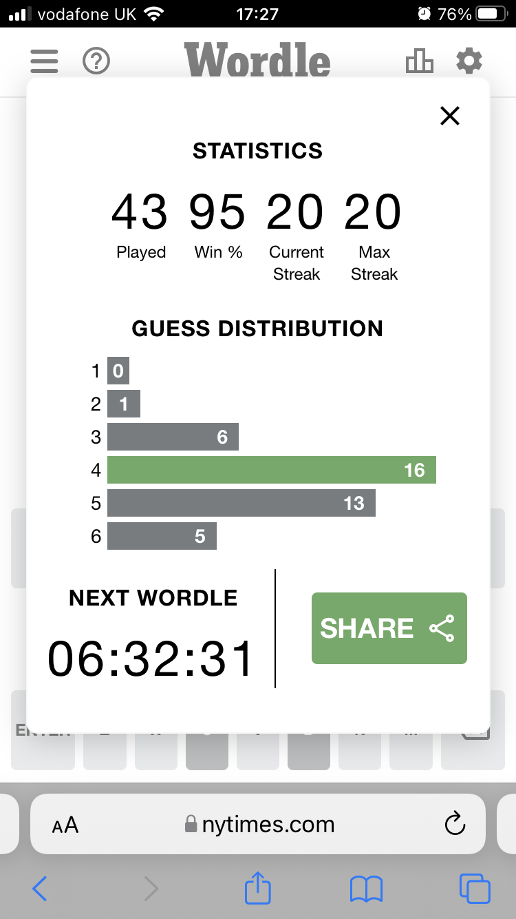Open the Safari share sheet icon

[x=258, y=887]
